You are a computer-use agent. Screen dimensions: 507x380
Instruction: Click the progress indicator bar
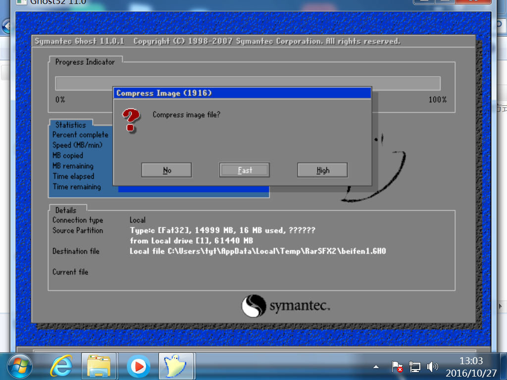tap(248, 83)
